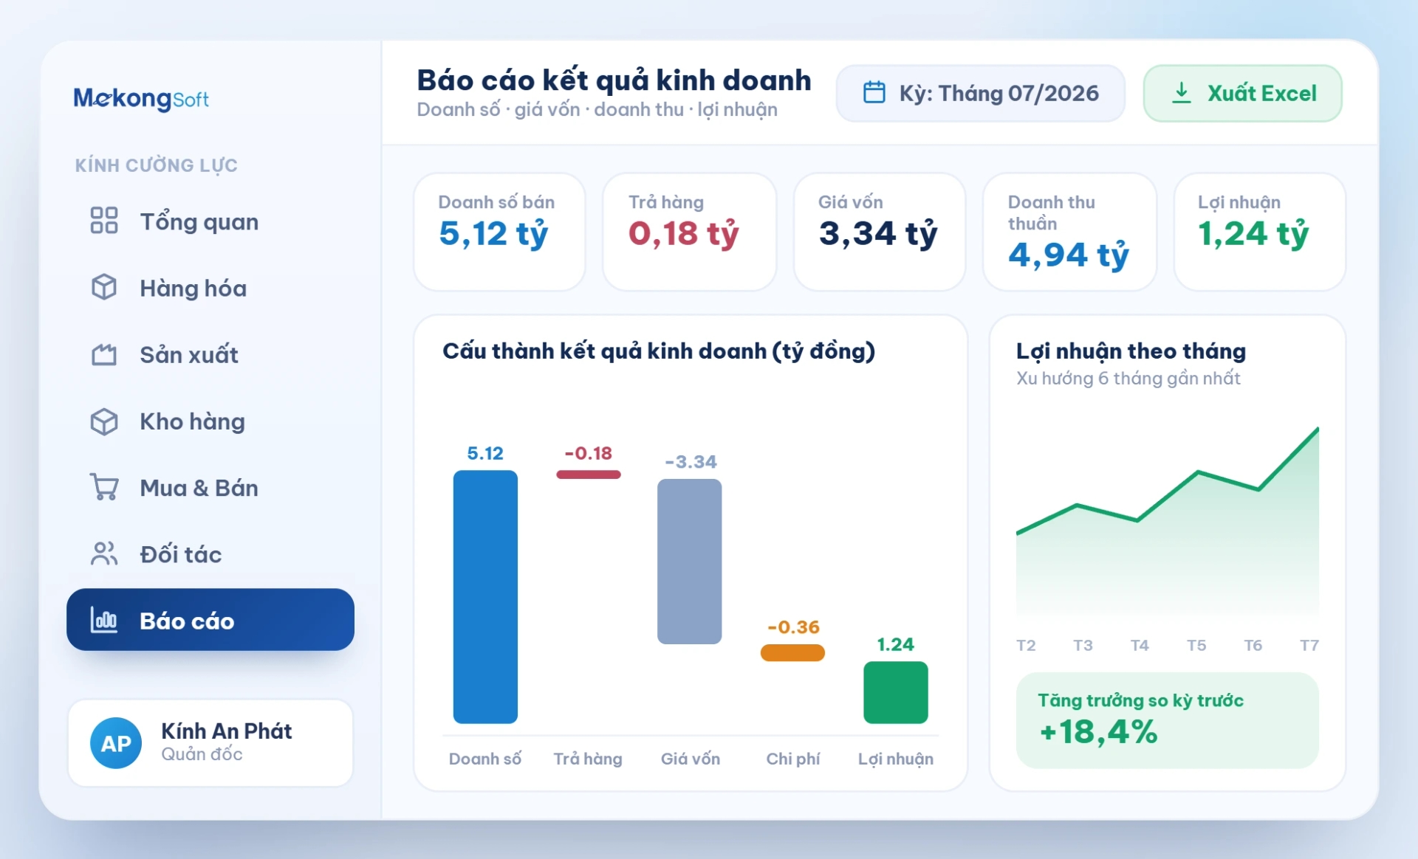
Task: Open Đối tác in sidebar
Action: point(210,554)
